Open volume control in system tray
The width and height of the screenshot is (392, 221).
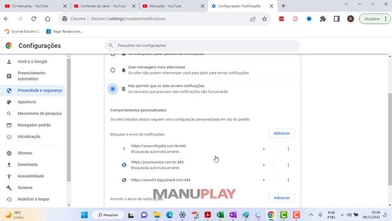click(x=349, y=215)
